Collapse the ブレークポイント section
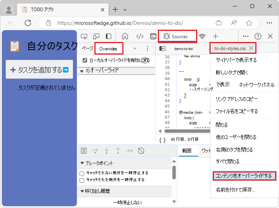Image resolution: width=279 pixels, height=208 pixels. point(82,163)
